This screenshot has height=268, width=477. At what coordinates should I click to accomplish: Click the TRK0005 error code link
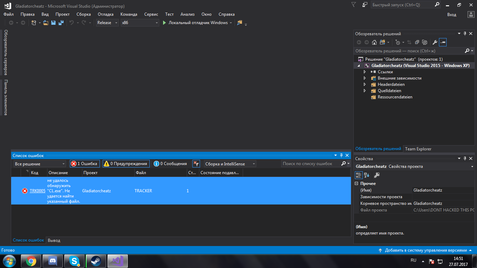(x=37, y=191)
